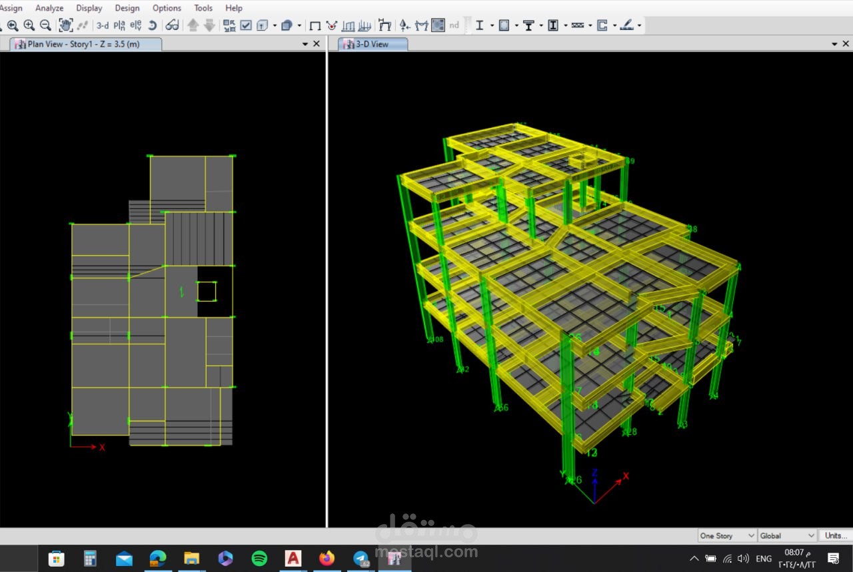
Task: Show hidden system tray icons chevron
Action: pyautogui.click(x=694, y=558)
